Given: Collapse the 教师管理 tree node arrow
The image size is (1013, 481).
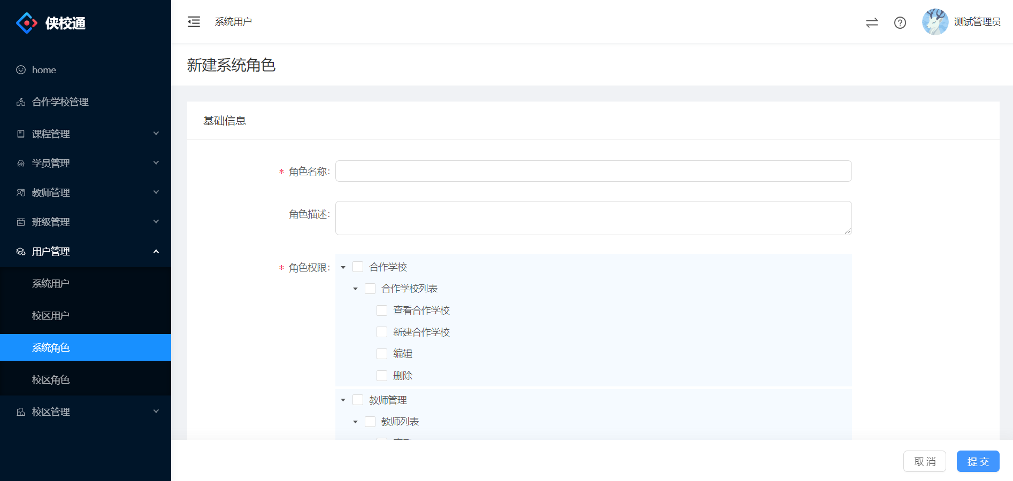Looking at the screenshot, I should (x=343, y=400).
